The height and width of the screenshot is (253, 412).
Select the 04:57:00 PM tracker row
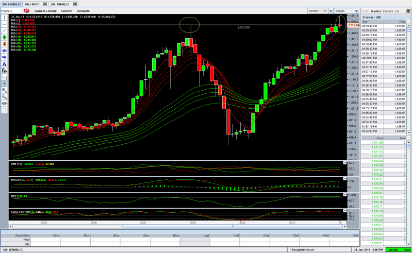[384, 76]
